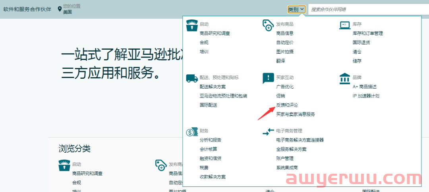The height and width of the screenshot is (192, 429).
Task: Select 商品信息 in the dropdown menu
Action: coord(285,33)
